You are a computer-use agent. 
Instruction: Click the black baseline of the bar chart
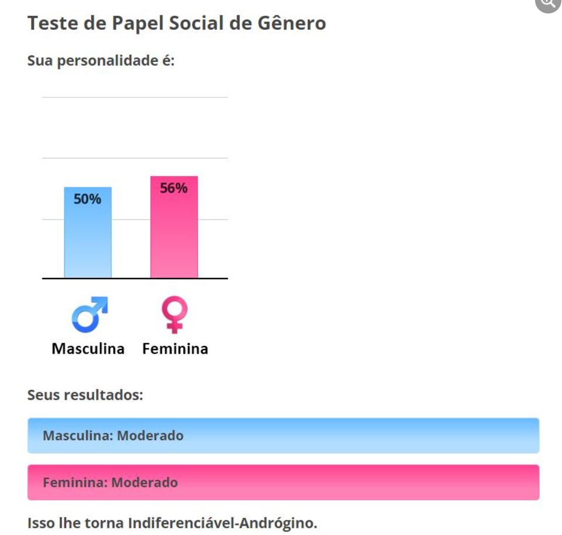[135, 279]
